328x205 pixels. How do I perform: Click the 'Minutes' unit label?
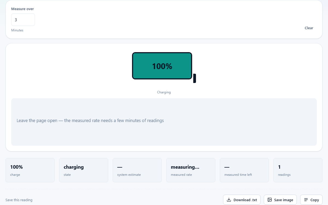coord(17,30)
